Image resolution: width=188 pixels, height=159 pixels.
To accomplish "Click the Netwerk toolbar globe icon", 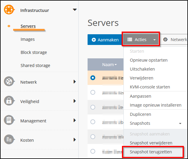I will [x=165, y=40].
